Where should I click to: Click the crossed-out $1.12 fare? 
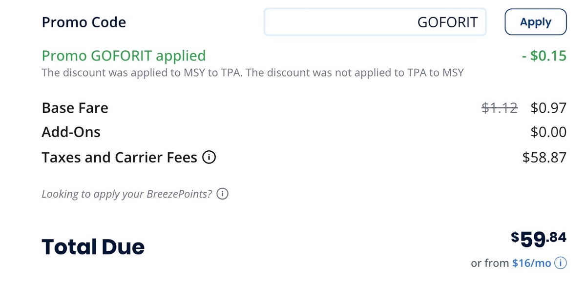499,108
